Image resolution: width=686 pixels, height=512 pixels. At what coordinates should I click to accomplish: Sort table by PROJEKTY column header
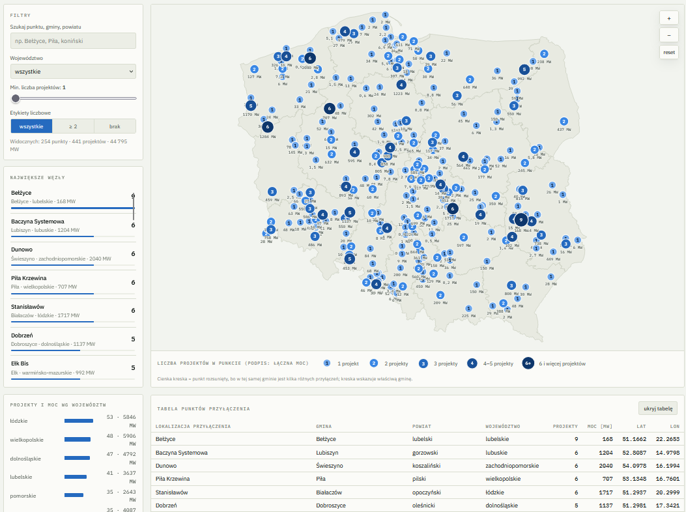(565, 426)
